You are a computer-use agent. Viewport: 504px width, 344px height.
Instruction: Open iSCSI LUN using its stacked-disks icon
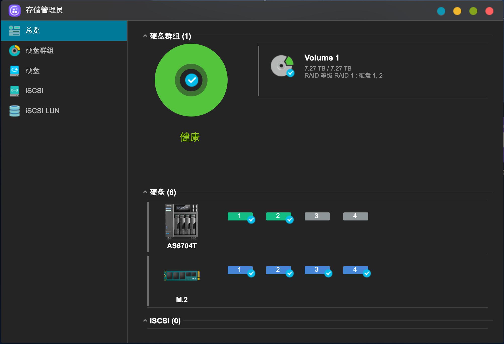coord(14,111)
